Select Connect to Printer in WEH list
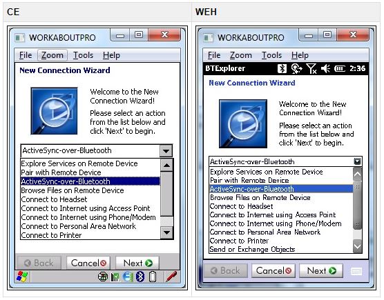The height and width of the screenshot is (300, 384). click(281, 241)
